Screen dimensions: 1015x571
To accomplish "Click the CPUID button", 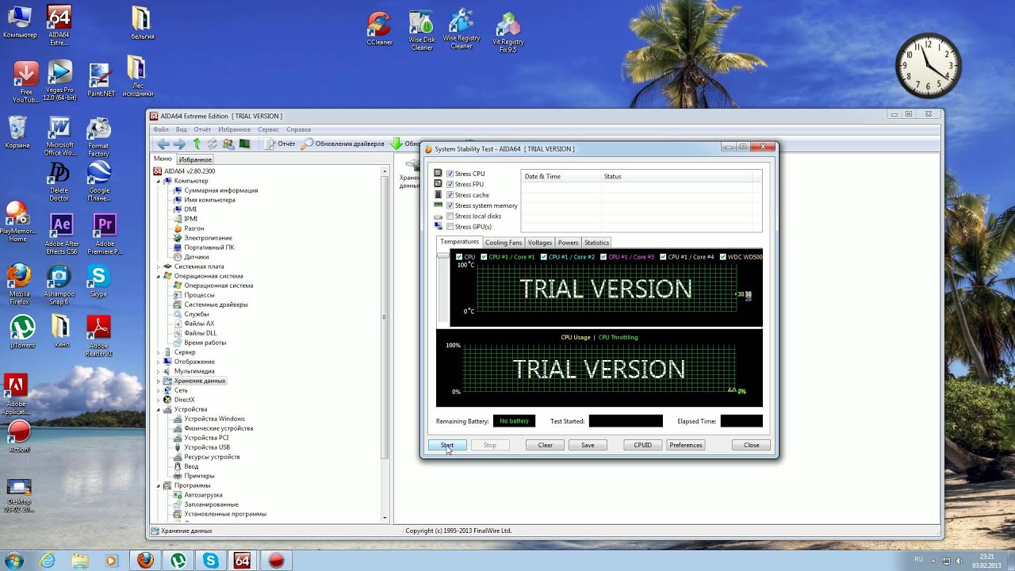I will click(643, 445).
